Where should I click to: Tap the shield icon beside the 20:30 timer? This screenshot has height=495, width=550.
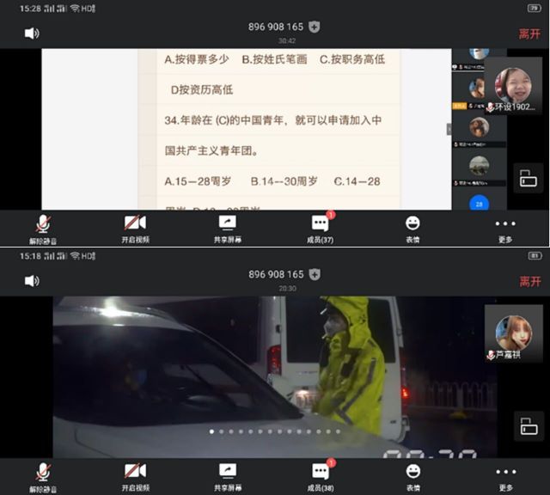[315, 274]
